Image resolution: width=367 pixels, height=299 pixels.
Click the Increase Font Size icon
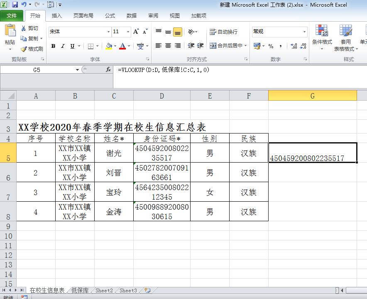(136, 32)
